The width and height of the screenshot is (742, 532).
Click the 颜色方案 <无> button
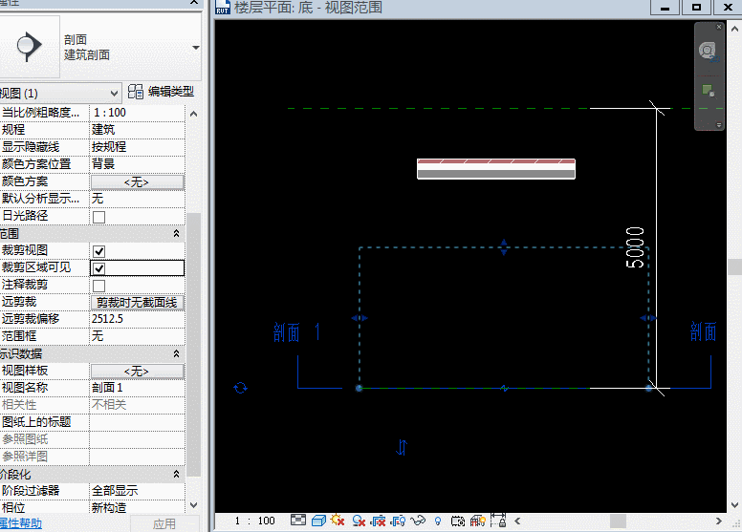click(x=138, y=182)
